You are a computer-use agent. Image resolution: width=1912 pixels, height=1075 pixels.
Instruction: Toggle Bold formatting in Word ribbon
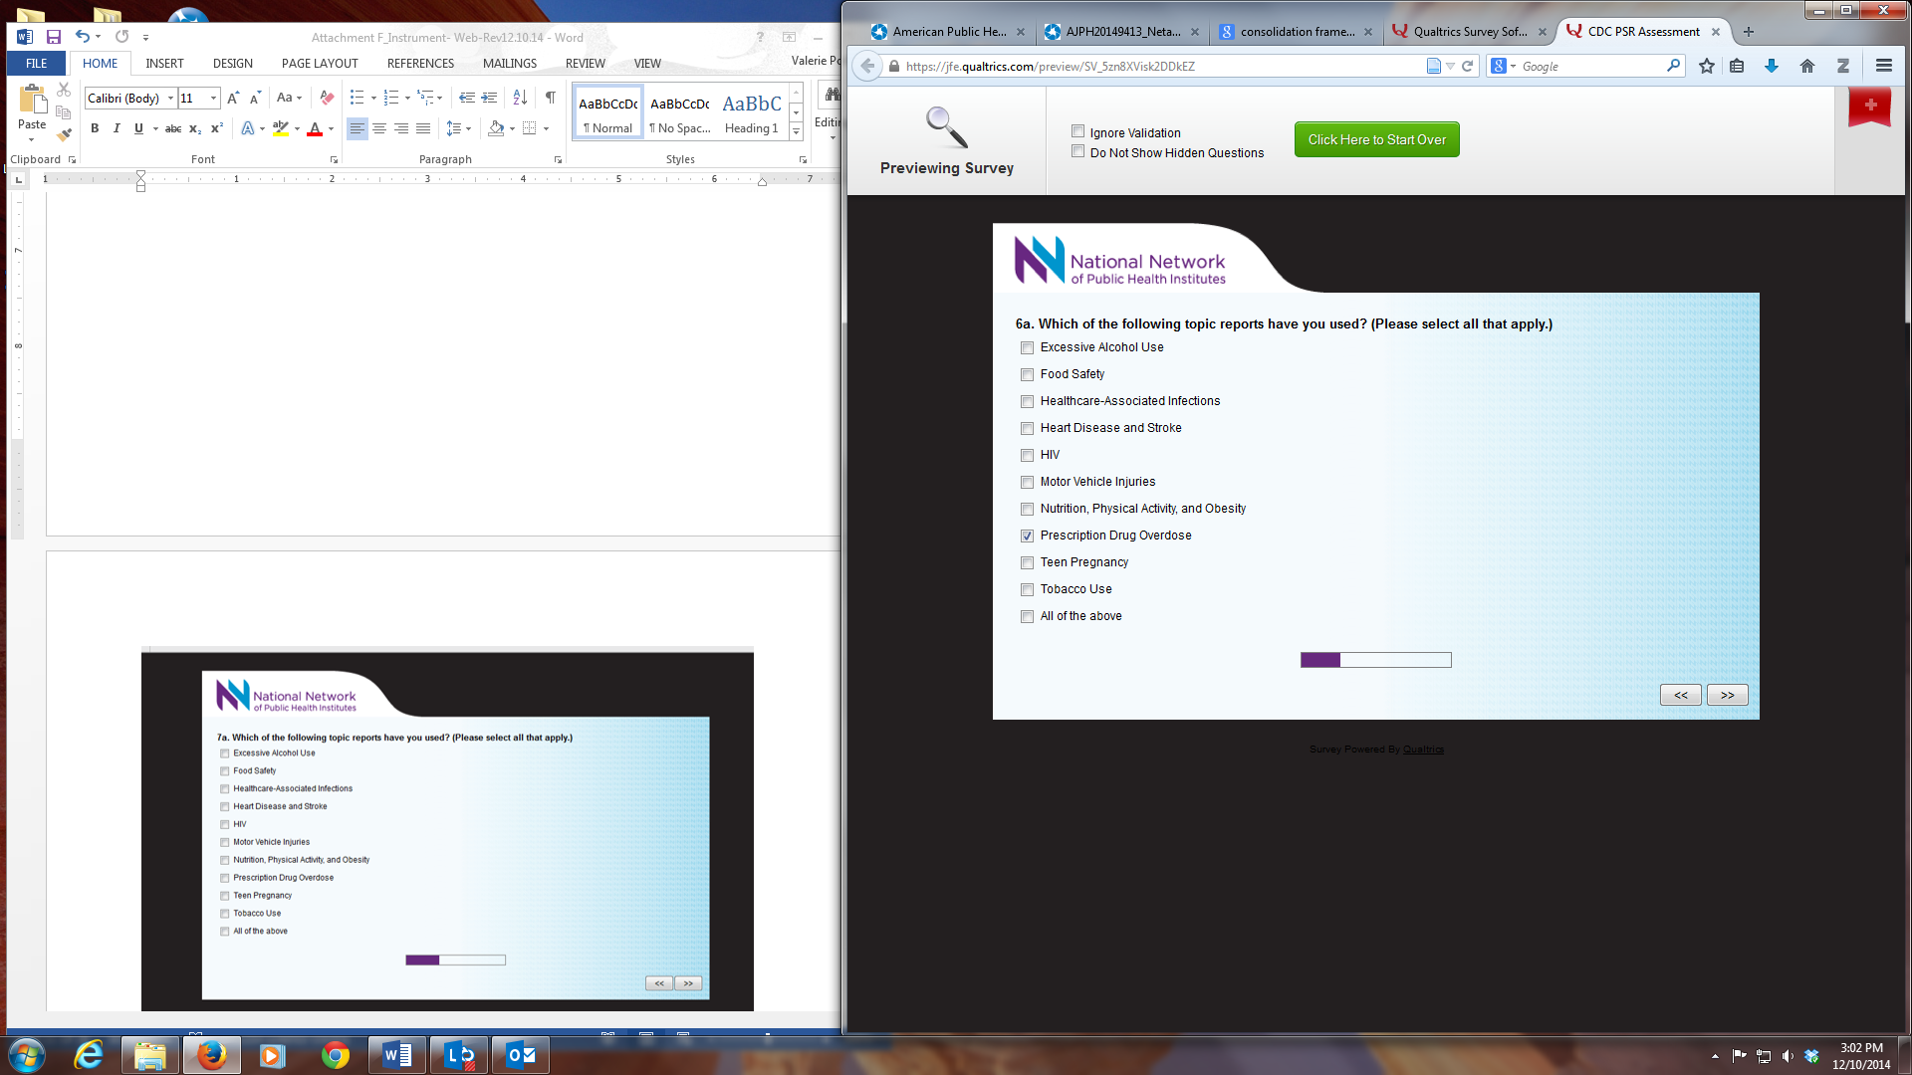coord(95,128)
